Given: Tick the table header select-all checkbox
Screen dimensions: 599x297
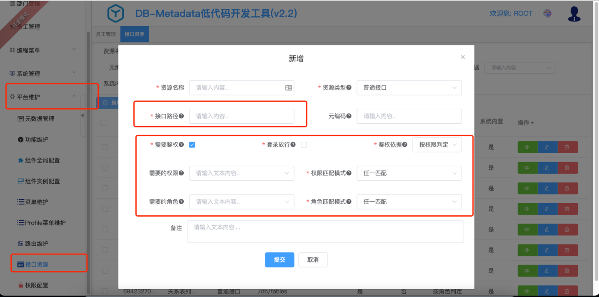Looking at the screenshot, I should click(x=103, y=123).
